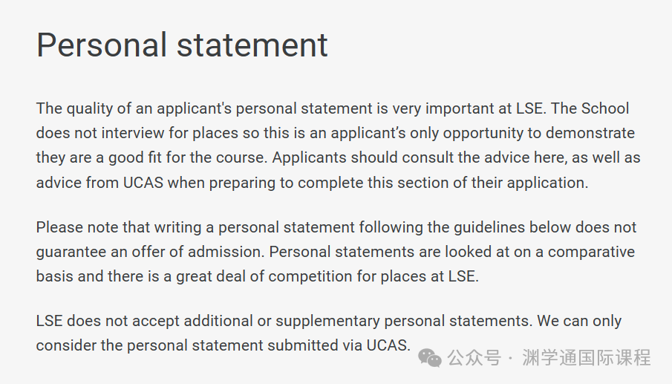Click the Personal statement heading
Screen dimensions: 672x384
[x=182, y=45]
